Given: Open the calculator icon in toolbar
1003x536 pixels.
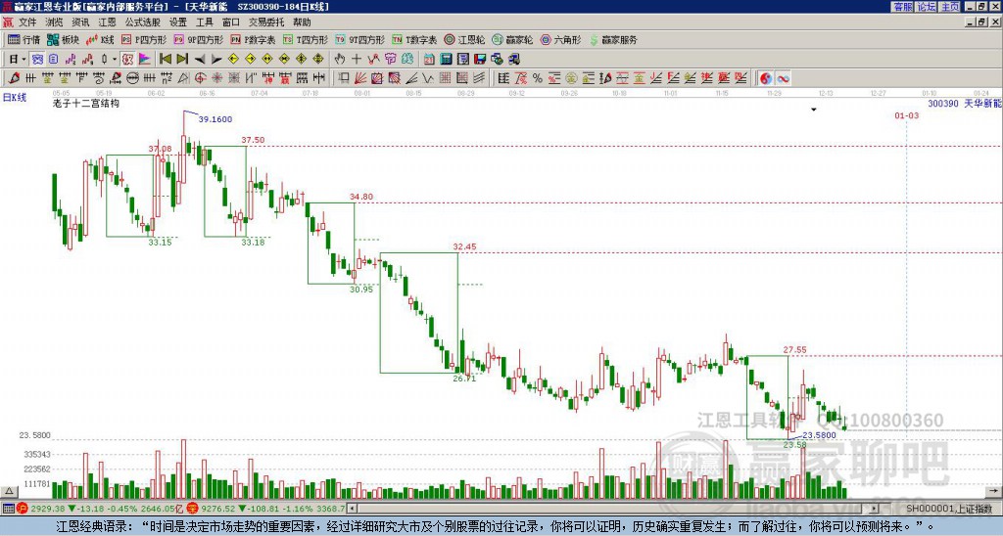Looking at the screenshot, I should point(447,59).
